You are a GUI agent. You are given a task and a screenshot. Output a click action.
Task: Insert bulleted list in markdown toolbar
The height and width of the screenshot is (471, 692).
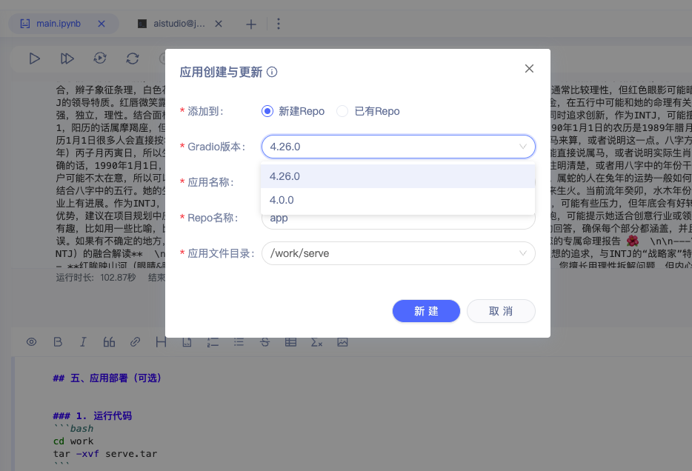(x=239, y=342)
